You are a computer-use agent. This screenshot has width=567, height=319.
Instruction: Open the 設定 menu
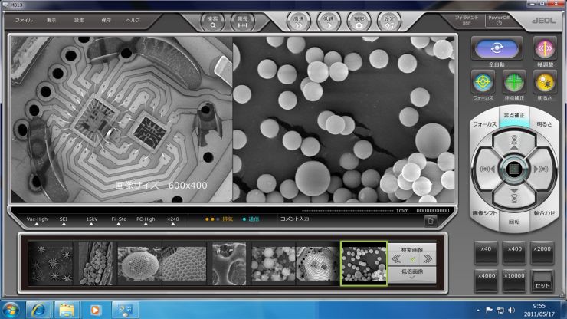point(79,20)
